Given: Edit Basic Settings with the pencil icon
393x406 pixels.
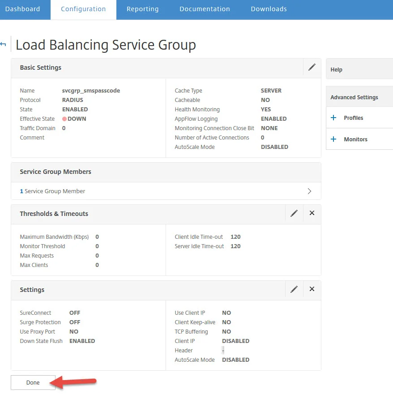Looking at the screenshot, I should (312, 68).
